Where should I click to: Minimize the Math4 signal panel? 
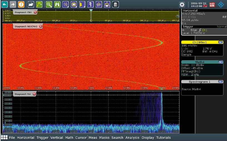click(x=220, y=62)
